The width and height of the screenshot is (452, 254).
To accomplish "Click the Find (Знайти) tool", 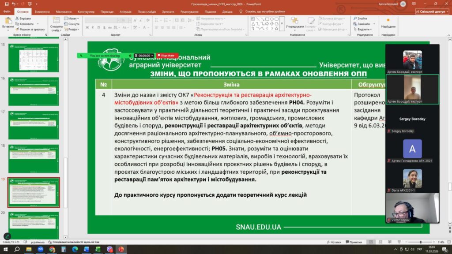I will pos(360,19).
